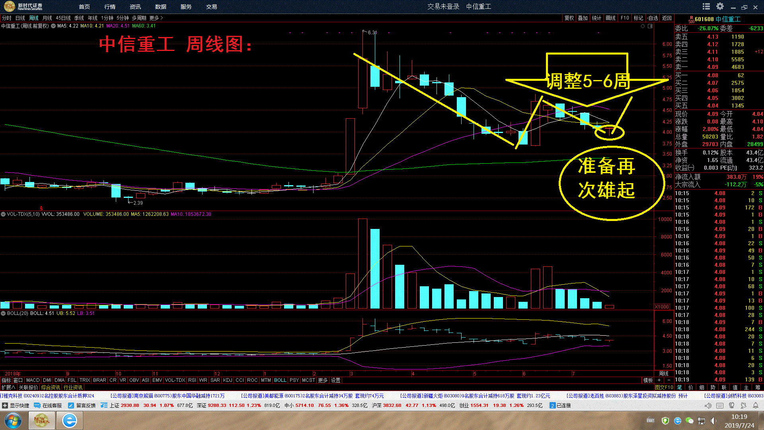Expand main chart indicator dropdown arrow

[x=53, y=26]
